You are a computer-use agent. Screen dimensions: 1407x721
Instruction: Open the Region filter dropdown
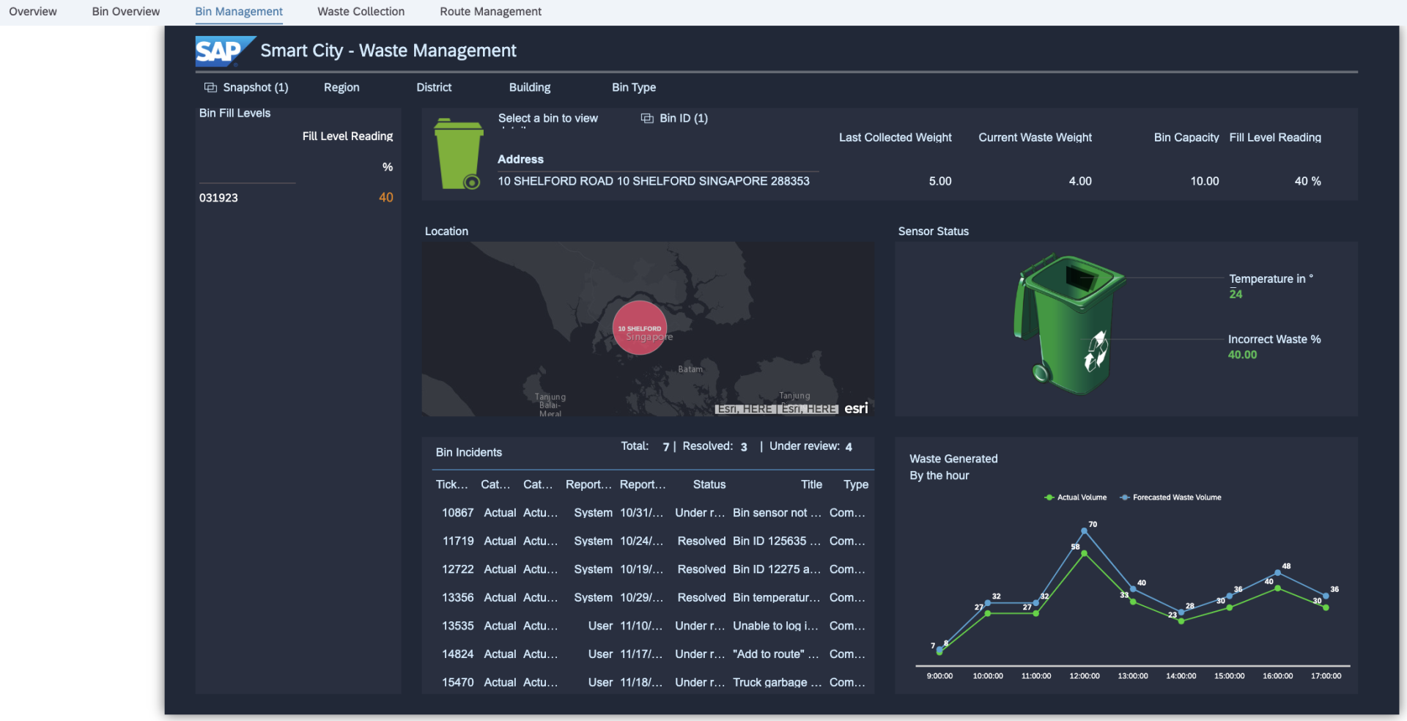341,88
